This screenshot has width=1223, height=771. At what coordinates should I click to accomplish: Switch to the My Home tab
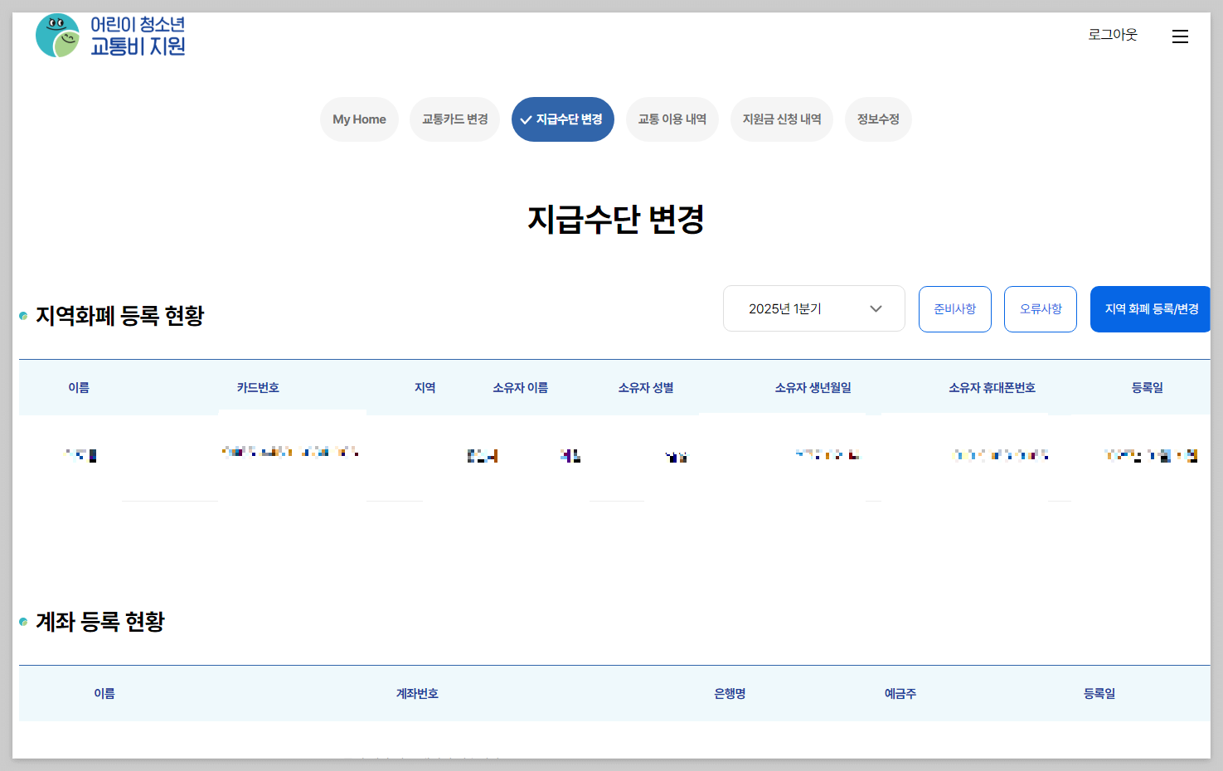click(359, 119)
